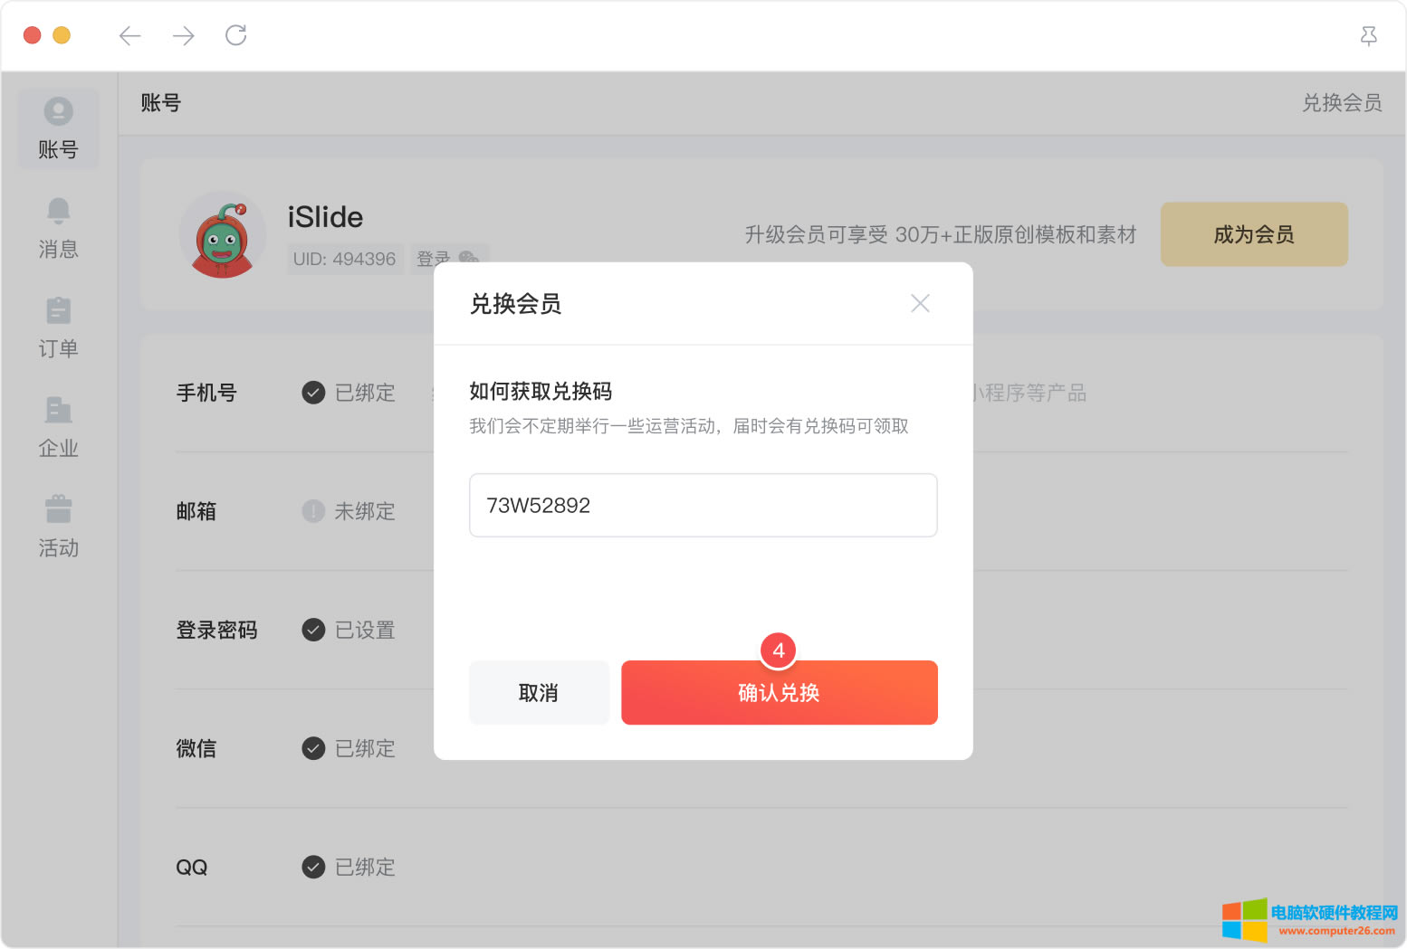The width and height of the screenshot is (1407, 949).
Task: Click the 成为会员 button
Action: click(1254, 234)
